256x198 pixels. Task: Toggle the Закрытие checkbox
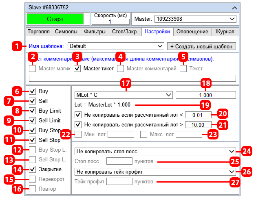pos(32,170)
